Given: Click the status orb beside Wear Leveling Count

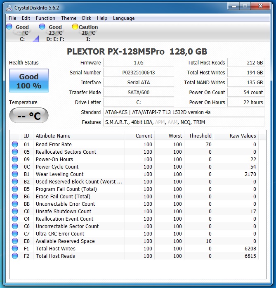Looking at the screenshot, I should click(x=15, y=174).
